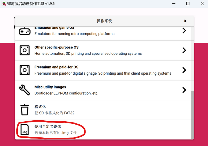Expand Misc utility images chevron

click(x=184, y=90)
